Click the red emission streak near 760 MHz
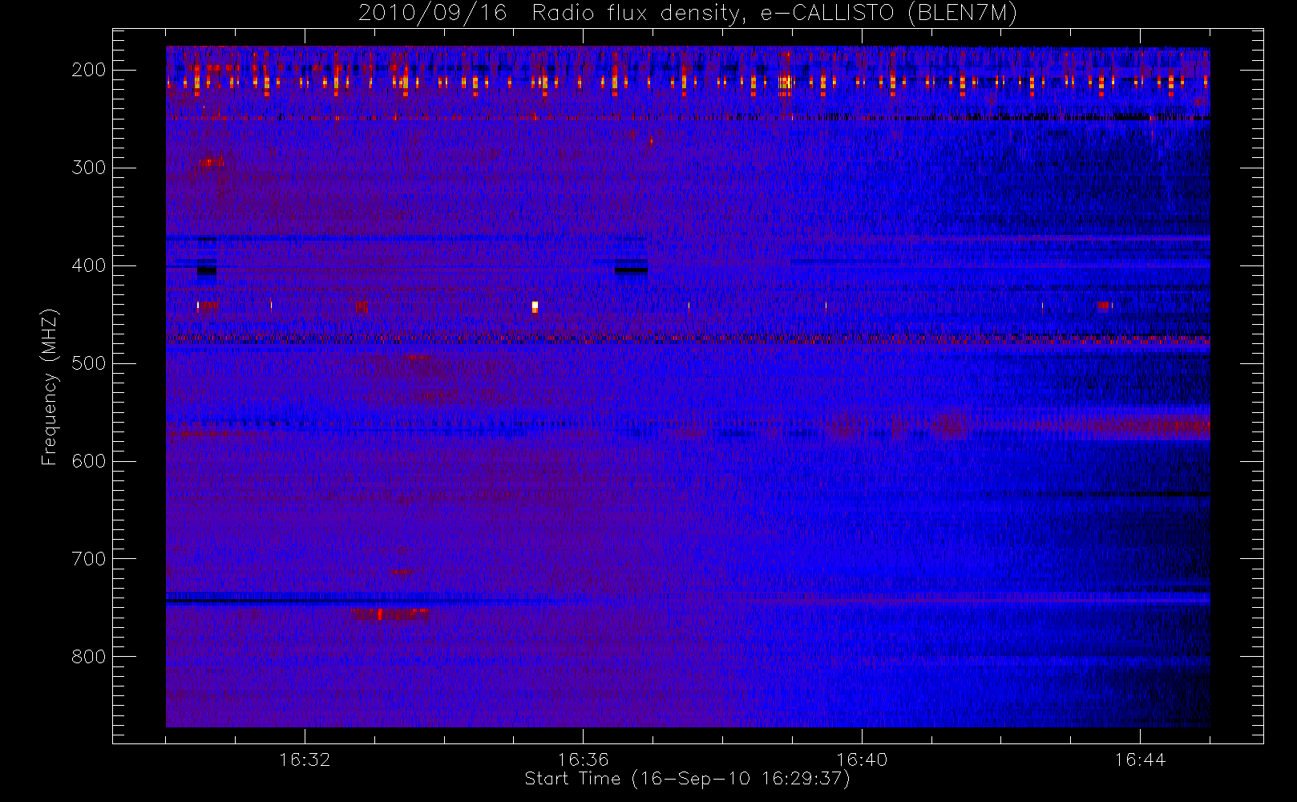This screenshot has height=802, width=1297. (x=389, y=614)
